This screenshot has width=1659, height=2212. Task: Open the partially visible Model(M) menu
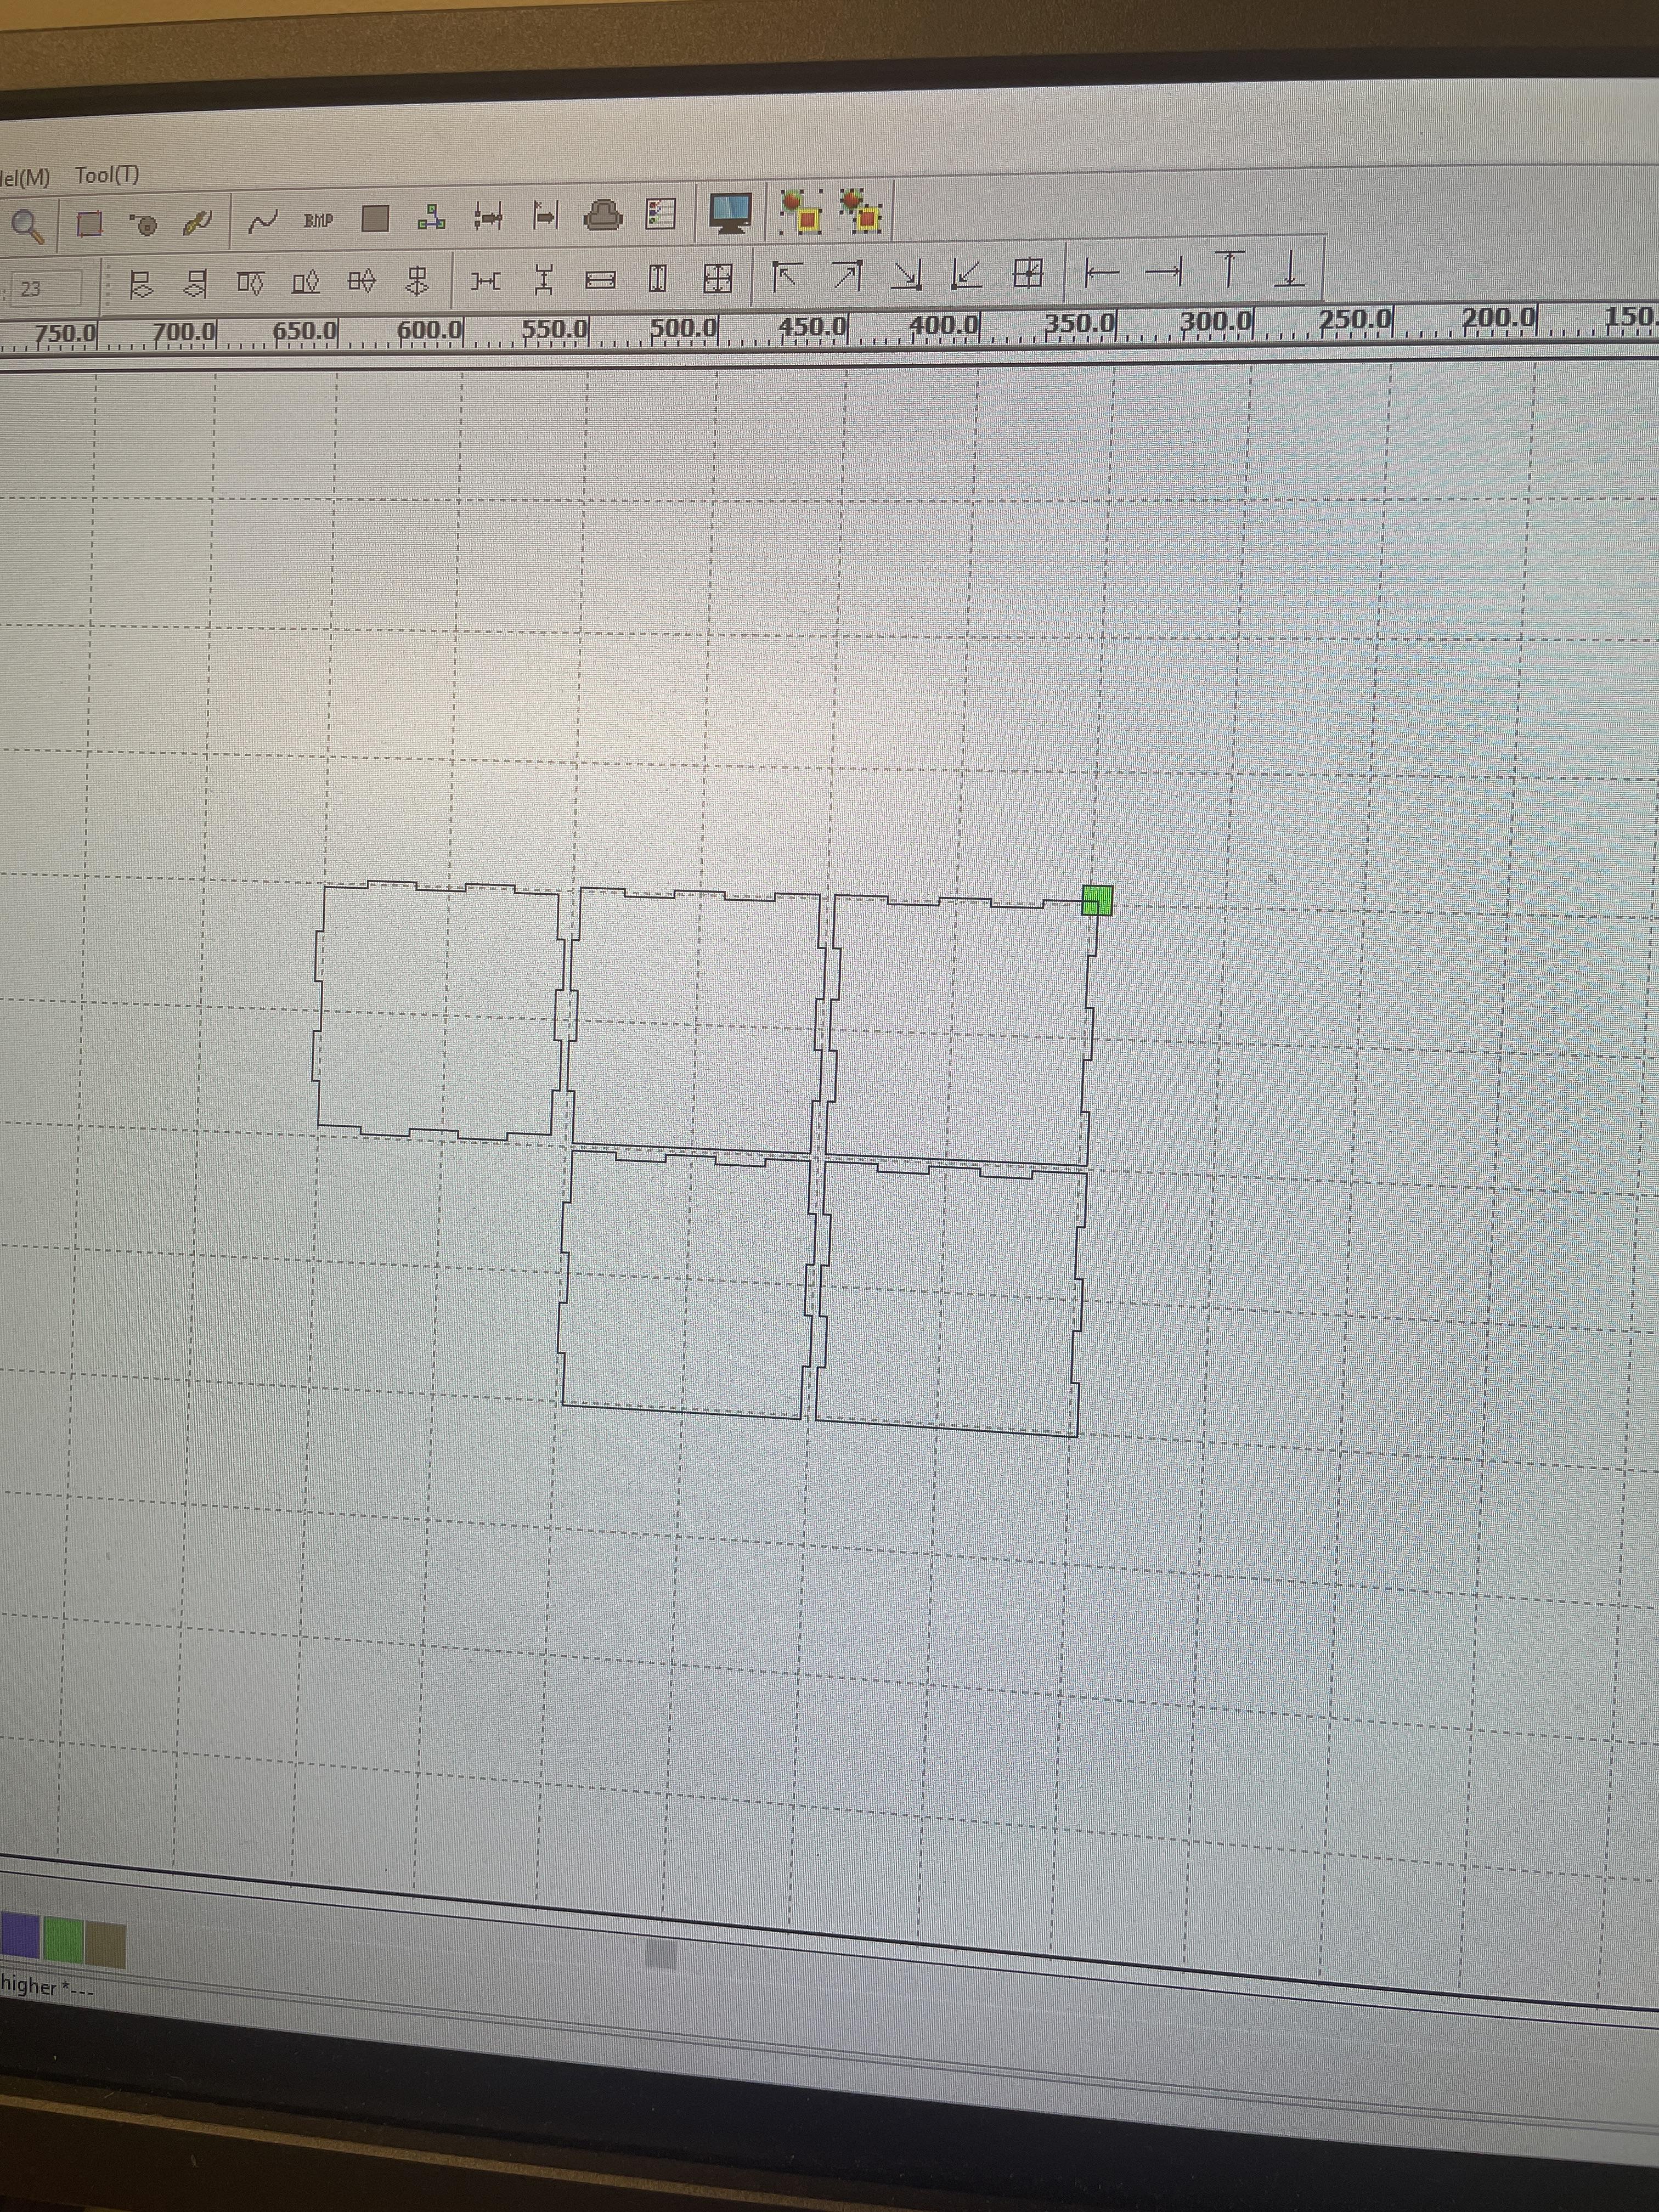(x=25, y=178)
